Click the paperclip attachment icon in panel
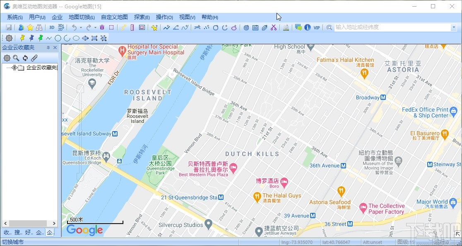 click(34, 58)
